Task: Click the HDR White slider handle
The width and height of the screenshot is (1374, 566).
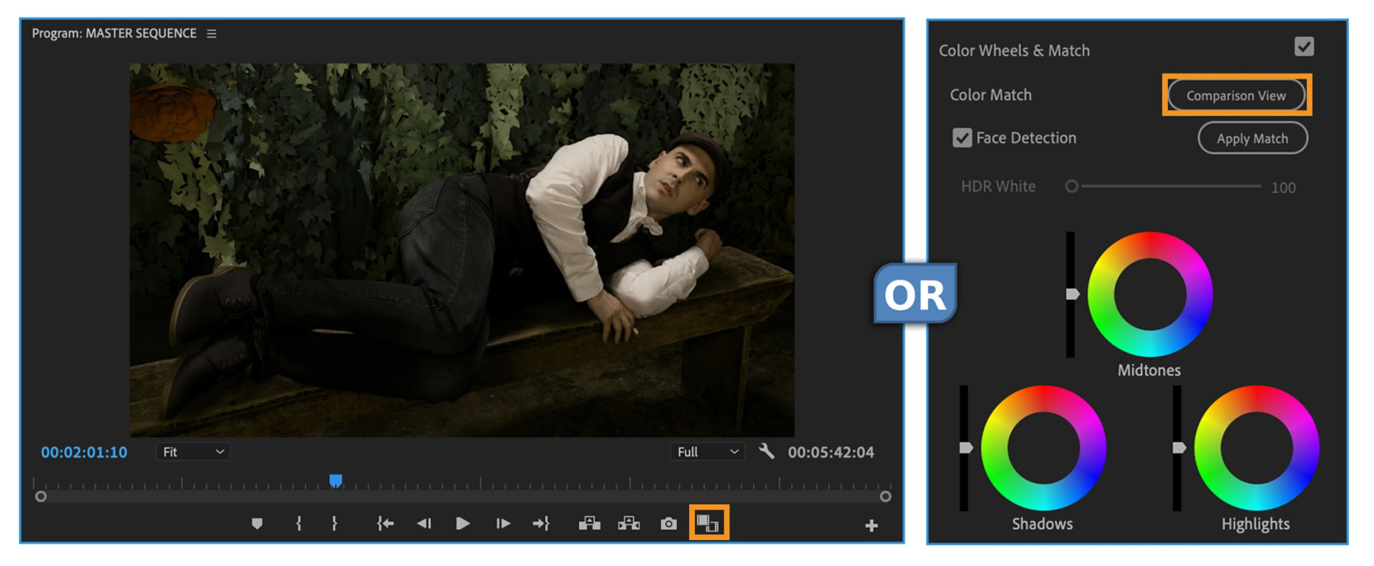Action: (1071, 186)
